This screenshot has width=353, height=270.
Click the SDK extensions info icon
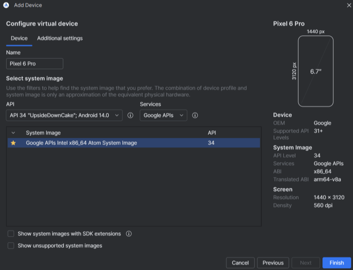(129, 234)
